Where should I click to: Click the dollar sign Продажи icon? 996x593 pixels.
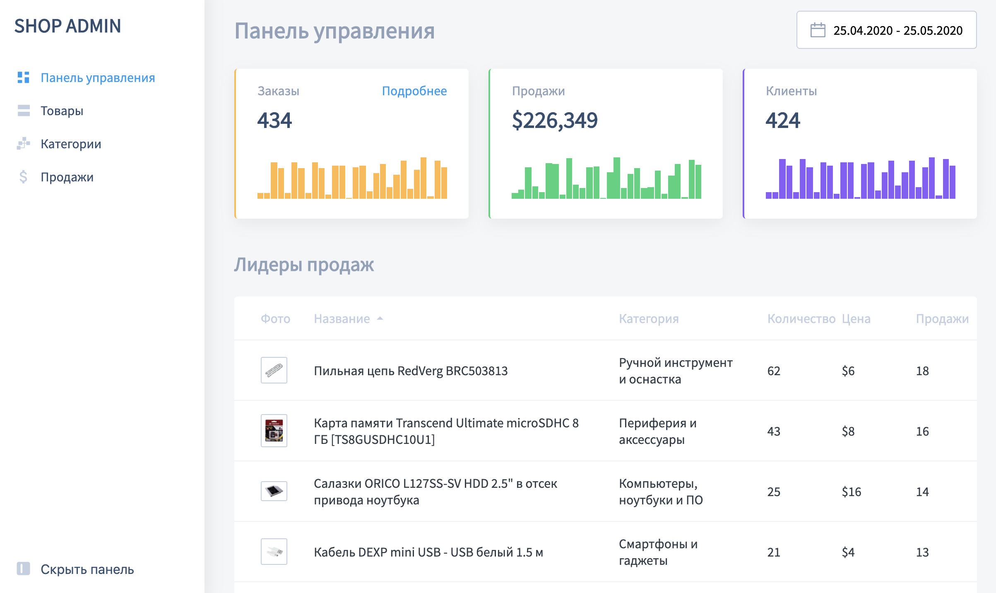click(x=24, y=177)
